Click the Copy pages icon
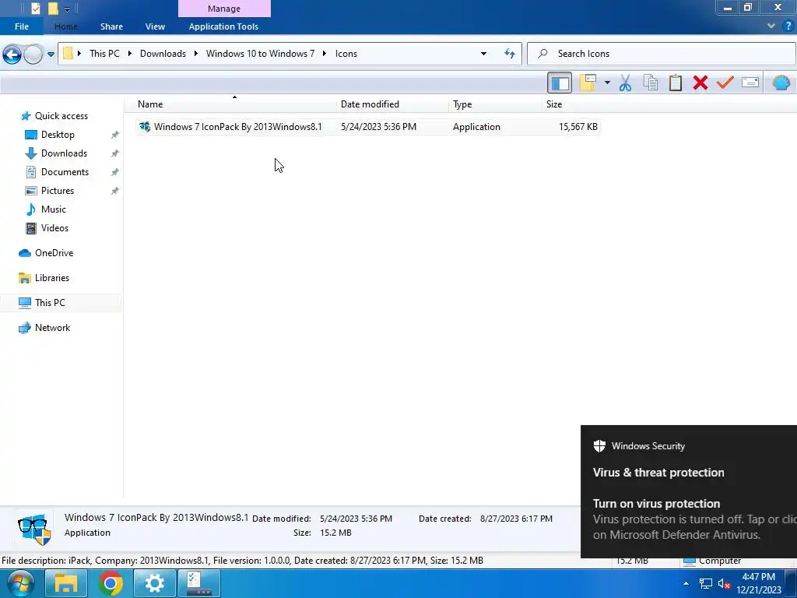The width and height of the screenshot is (797, 598). point(651,83)
